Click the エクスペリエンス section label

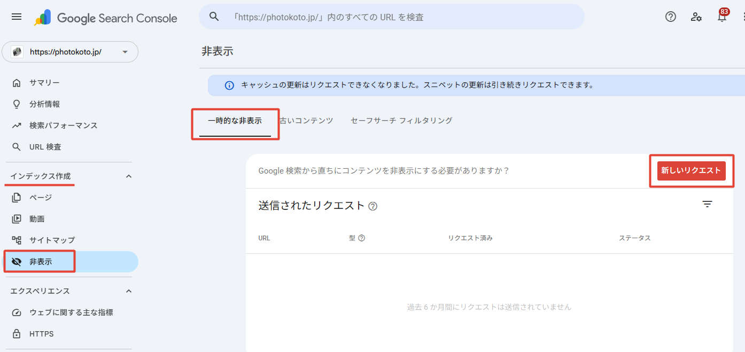(40, 291)
